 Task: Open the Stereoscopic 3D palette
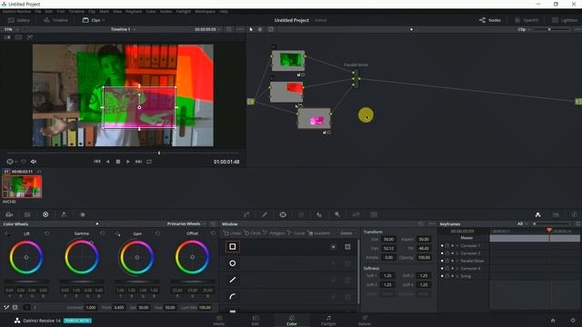(374, 214)
